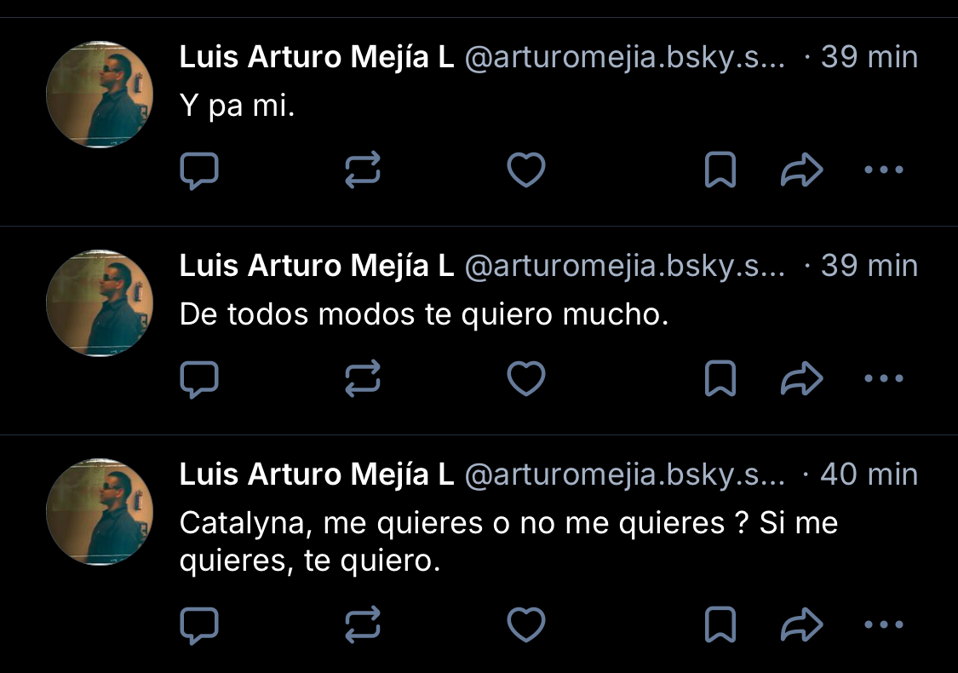Open more options on "Catalyna" post
The height and width of the screenshot is (673, 958).
click(x=883, y=625)
